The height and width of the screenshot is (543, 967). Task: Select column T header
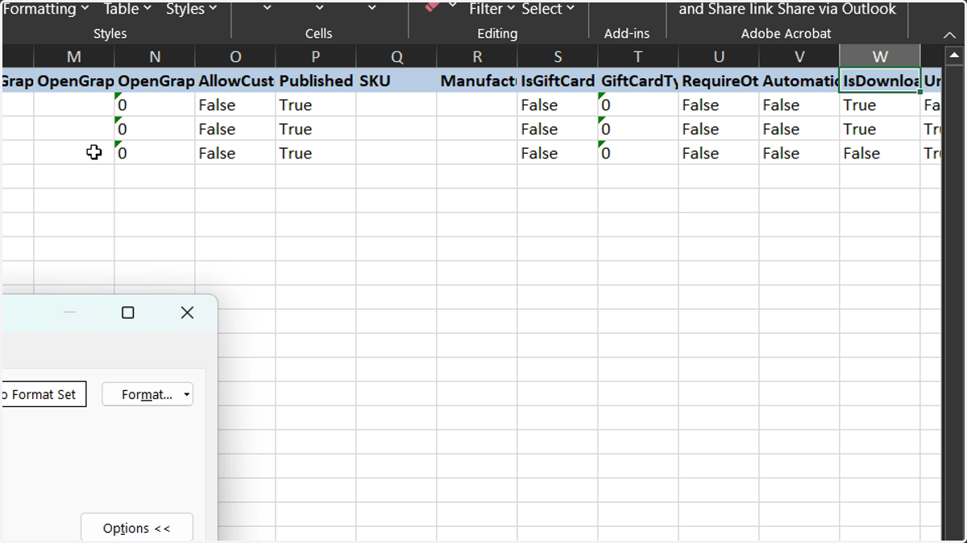(x=638, y=57)
